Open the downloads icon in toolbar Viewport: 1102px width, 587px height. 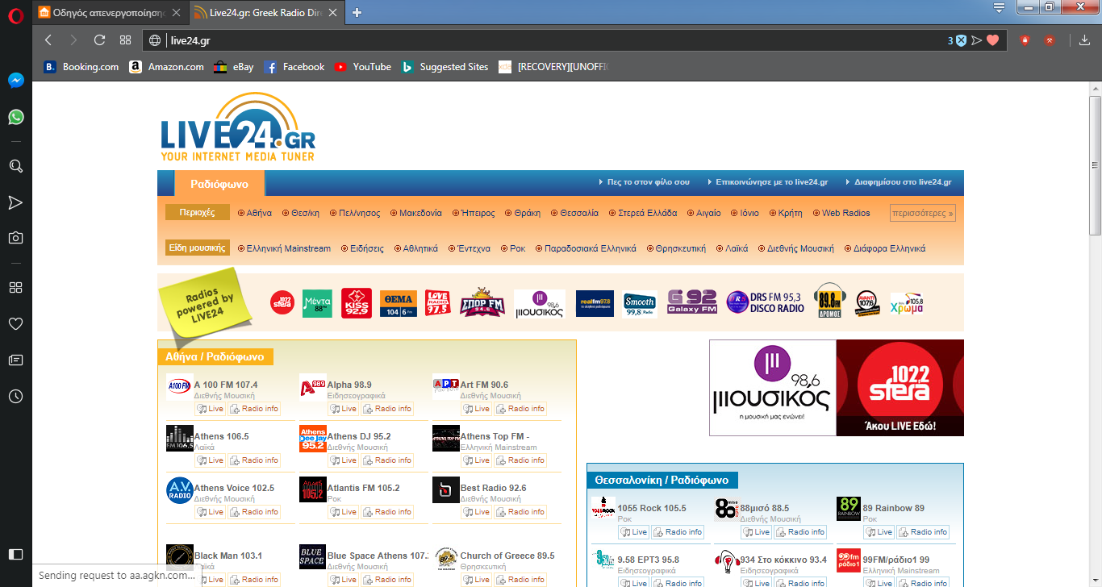pos(1084,40)
